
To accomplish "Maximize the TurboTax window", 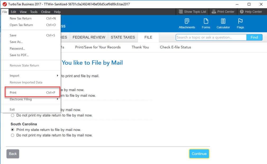I will click(249, 4).
